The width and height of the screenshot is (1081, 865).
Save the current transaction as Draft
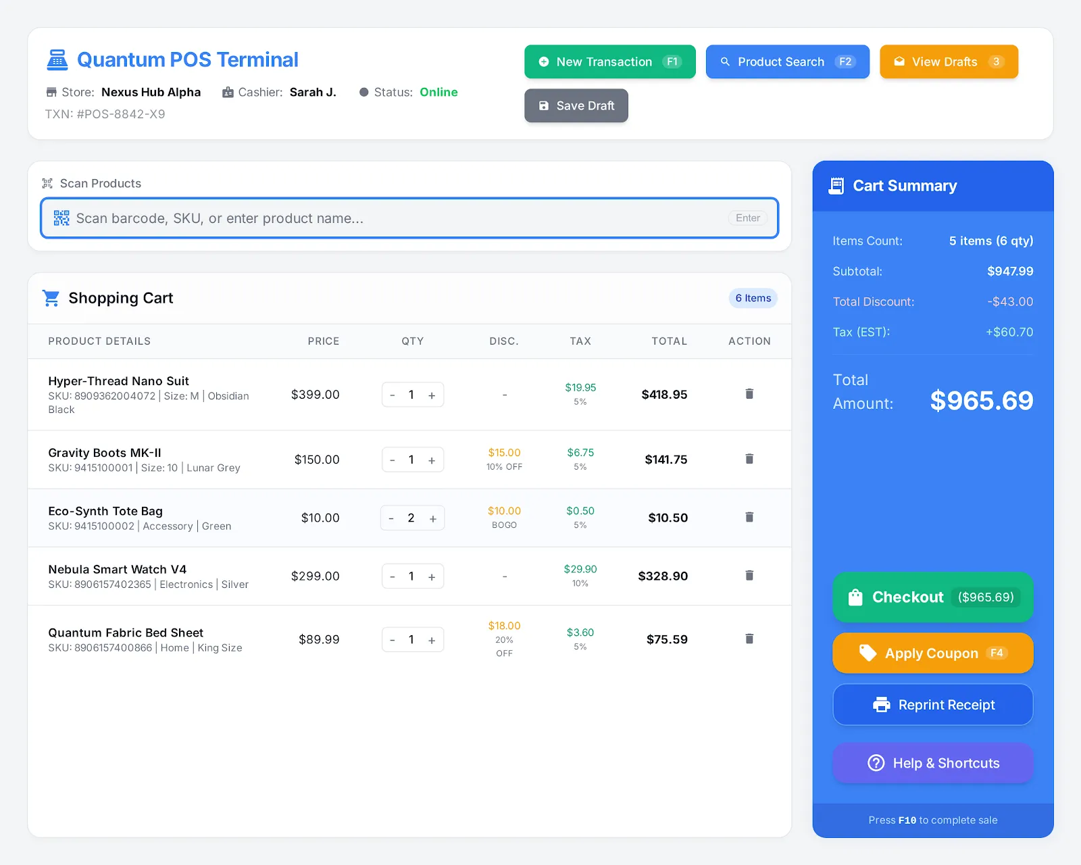click(x=576, y=105)
